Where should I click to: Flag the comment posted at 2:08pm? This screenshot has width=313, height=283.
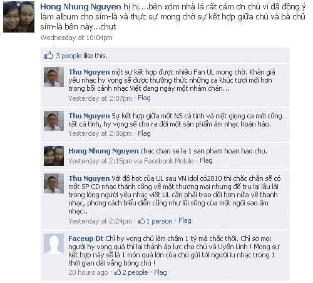144,133
